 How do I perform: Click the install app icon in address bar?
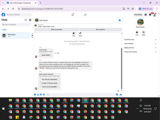click(124, 9)
